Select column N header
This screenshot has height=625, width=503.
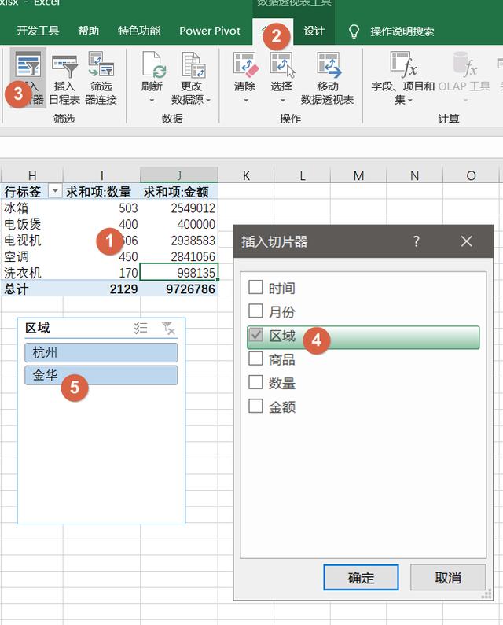coord(415,175)
